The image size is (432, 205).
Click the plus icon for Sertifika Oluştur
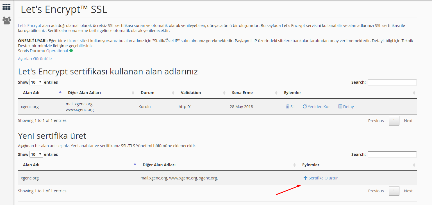point(305,178)
